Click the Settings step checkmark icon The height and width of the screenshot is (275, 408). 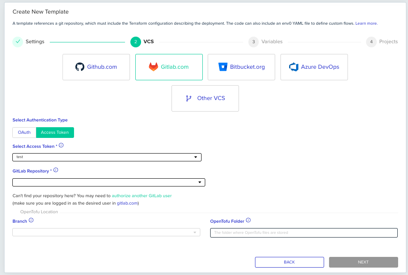click(18, 42)
